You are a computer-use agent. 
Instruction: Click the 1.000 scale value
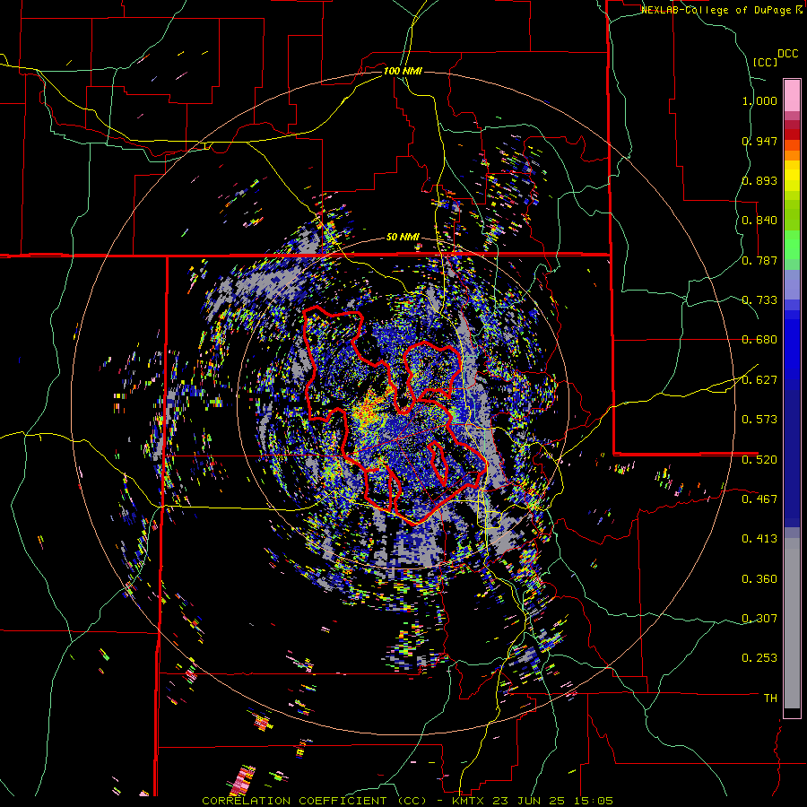[x=759, y=101]
